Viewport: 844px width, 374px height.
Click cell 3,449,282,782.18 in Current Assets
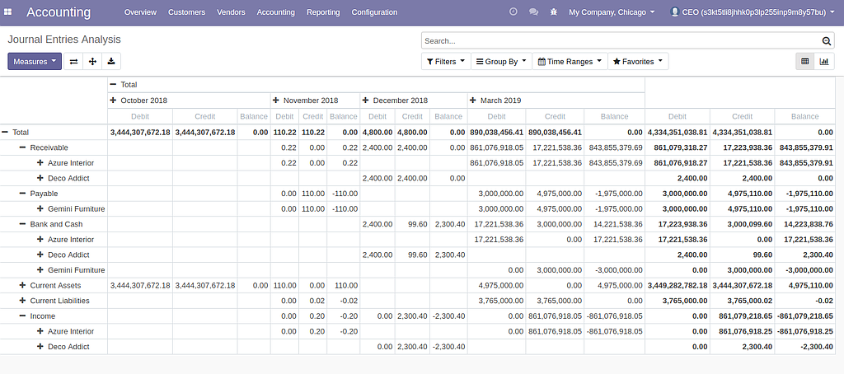point(678,285)
